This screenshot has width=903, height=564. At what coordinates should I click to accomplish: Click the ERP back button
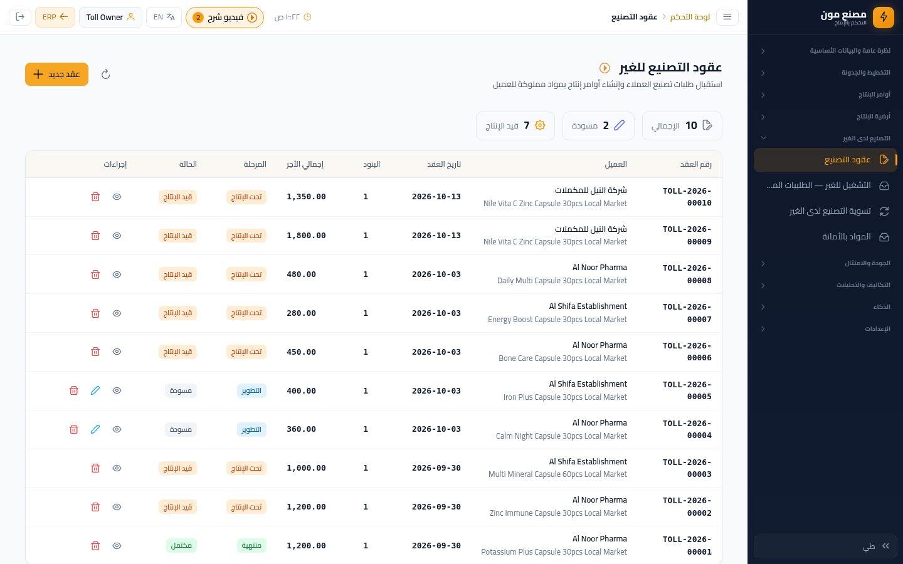pos(55,17)
